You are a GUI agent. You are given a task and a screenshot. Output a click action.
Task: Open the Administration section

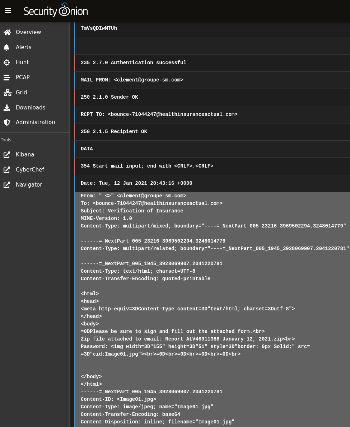click(x=35, y=122)
